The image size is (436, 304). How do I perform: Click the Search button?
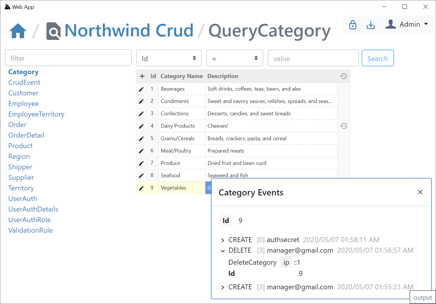[377, 58]
